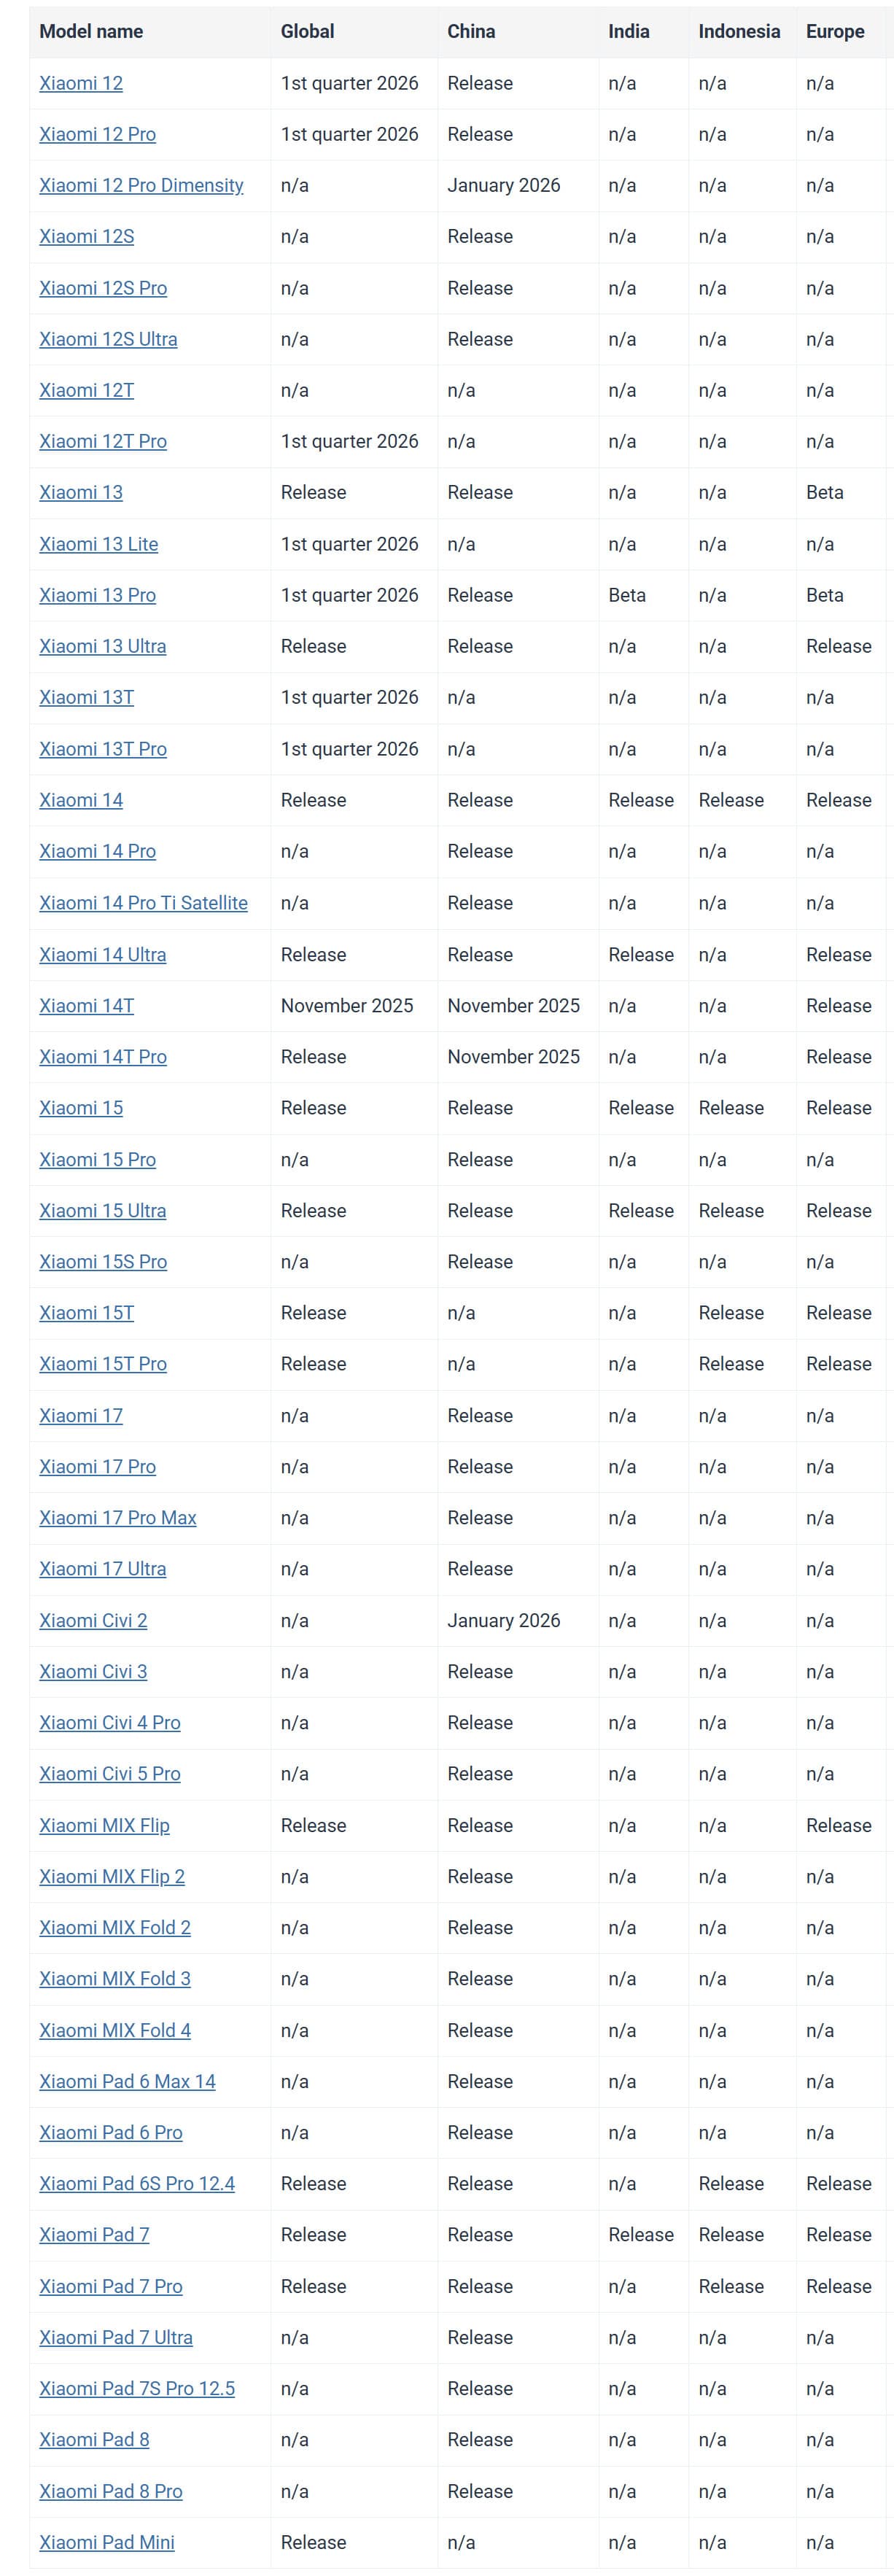Open the Xiaomi 12 model link
This screenshot has height=2576, width=894.
click(x=81, y=83)
